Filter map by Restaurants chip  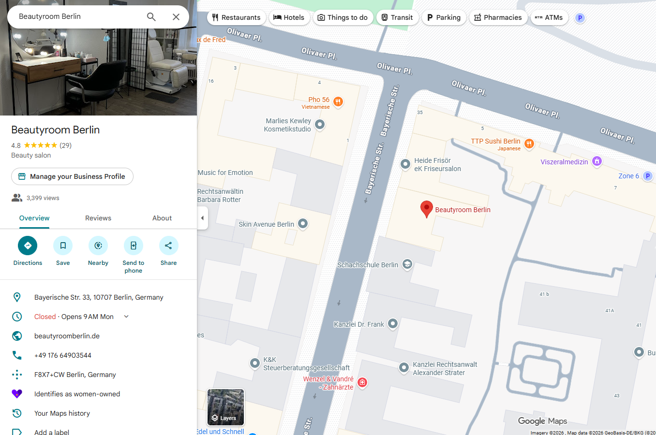(236, 17)
